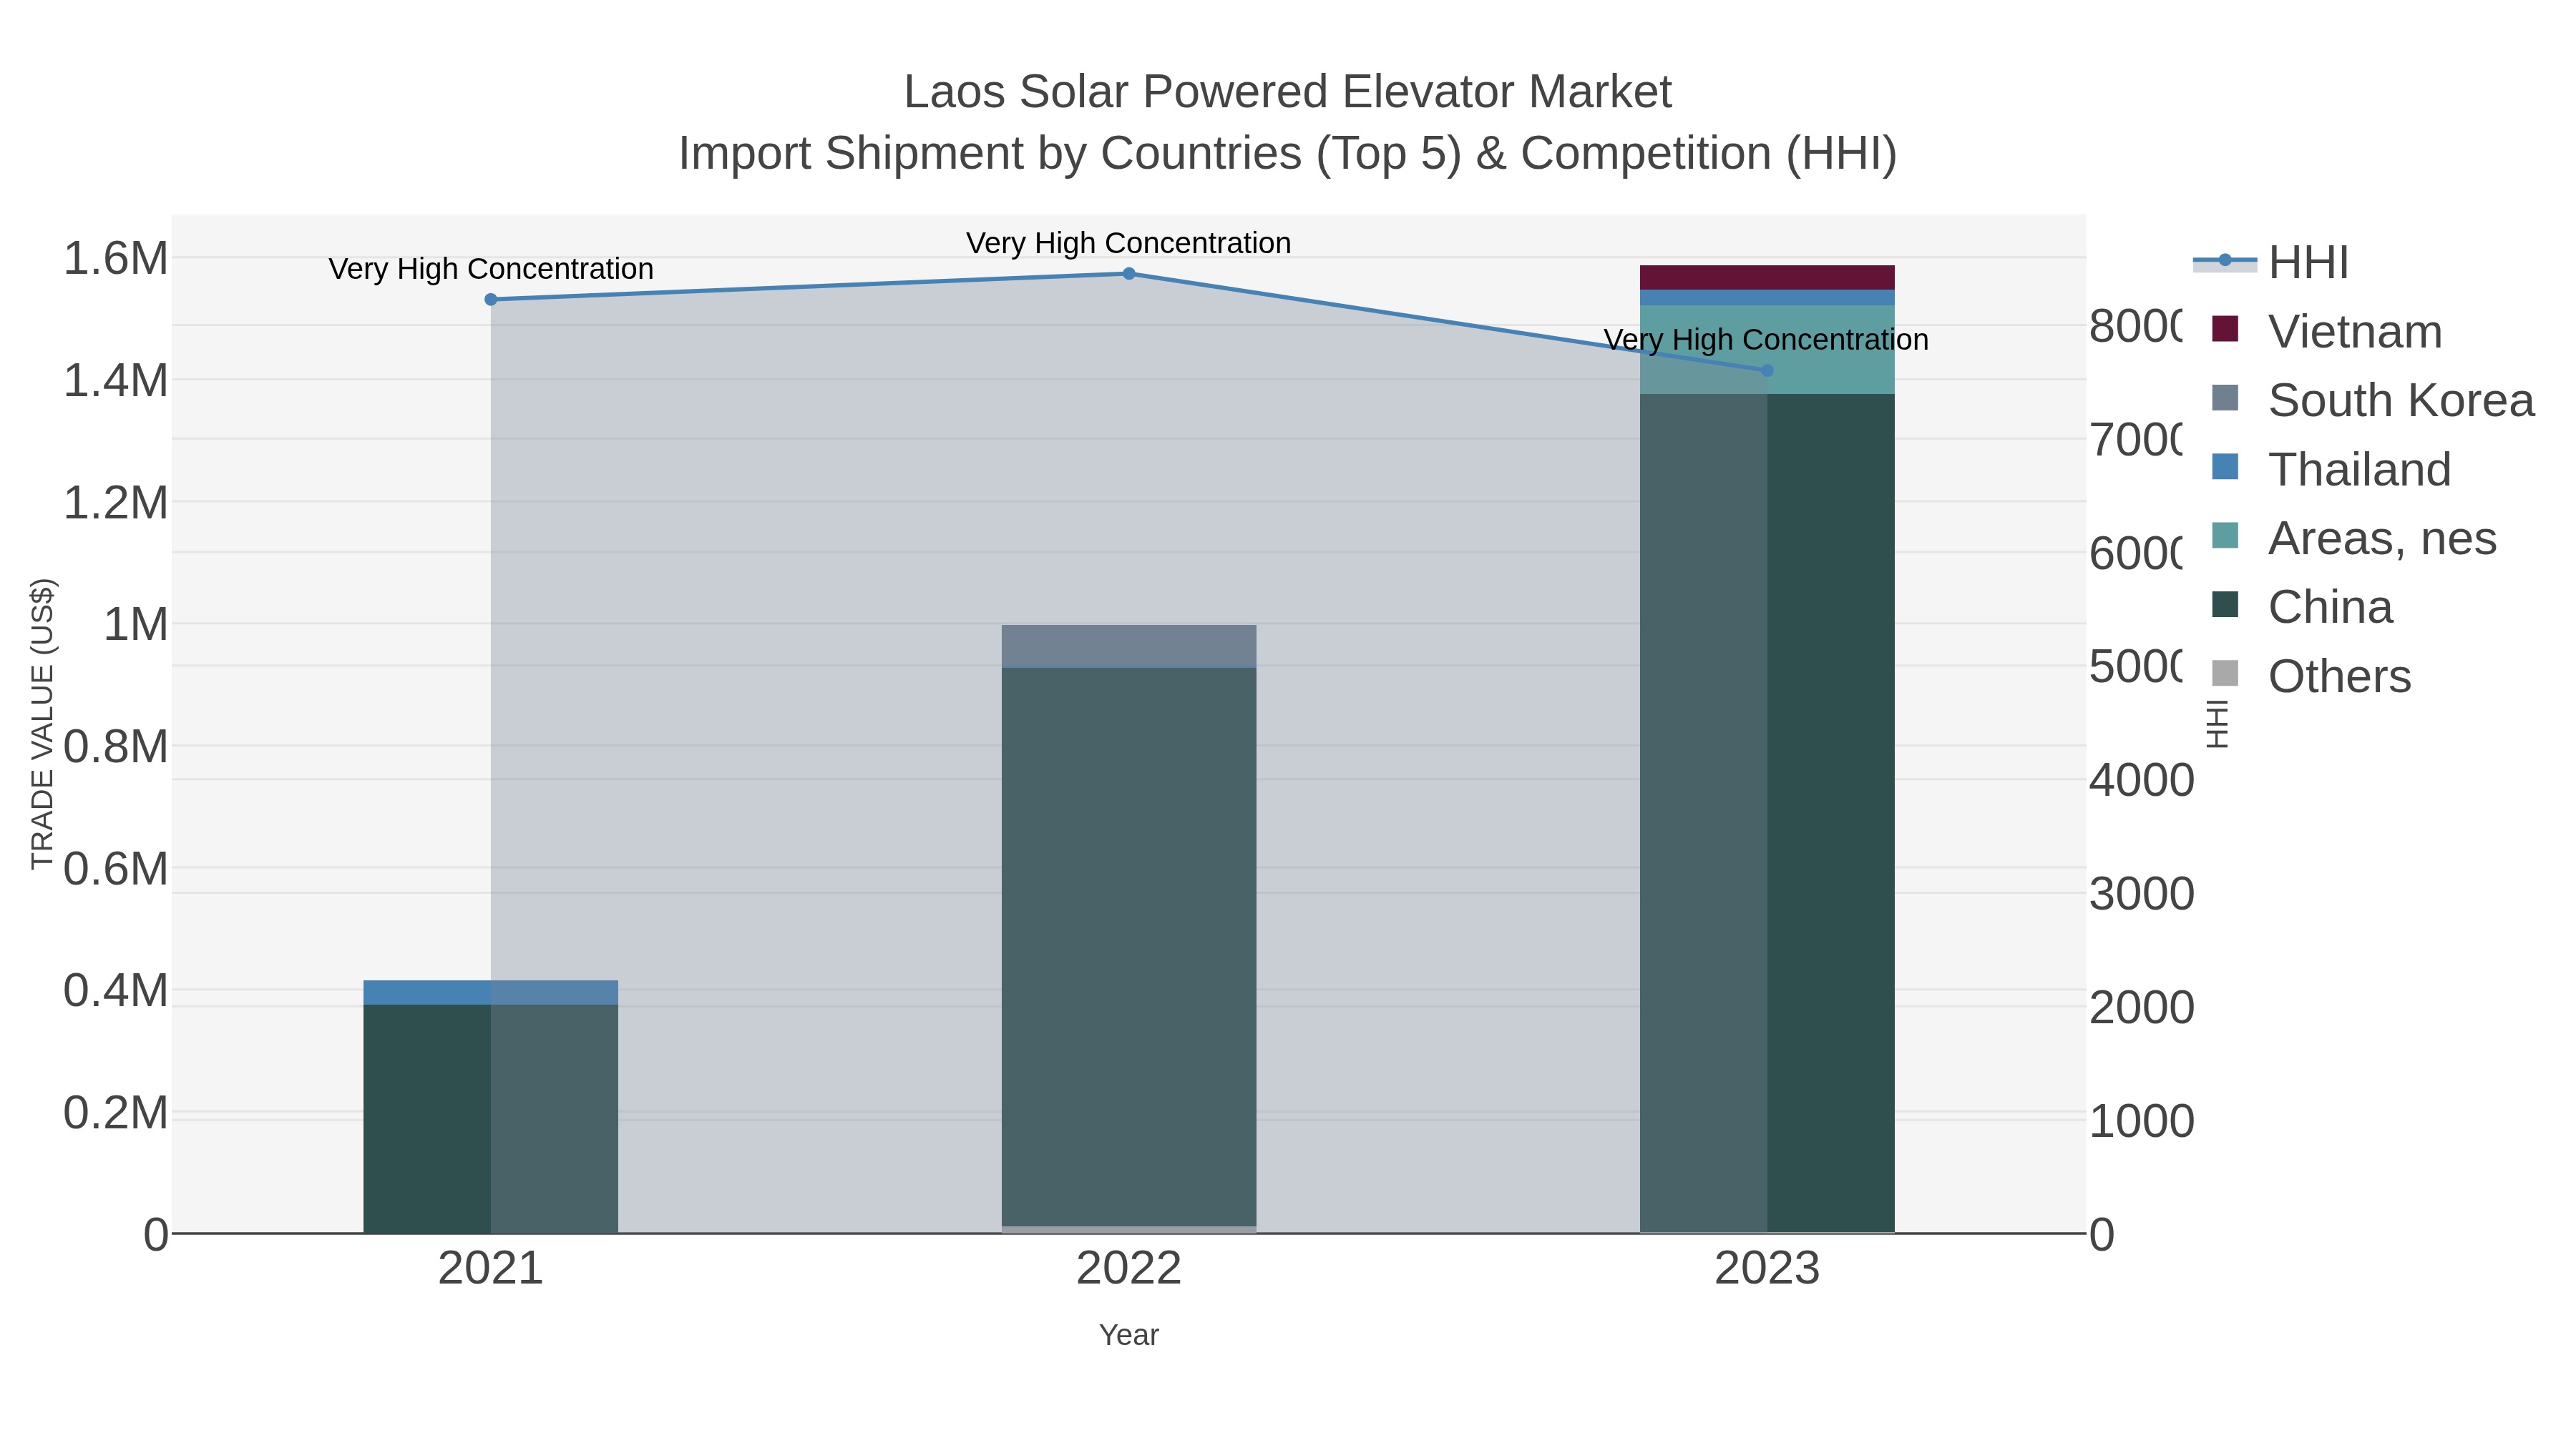Click the 2021 China bar segment
This screenshot has height=1448, width=2576.
pyautogui.click(x=490, y=1118)
